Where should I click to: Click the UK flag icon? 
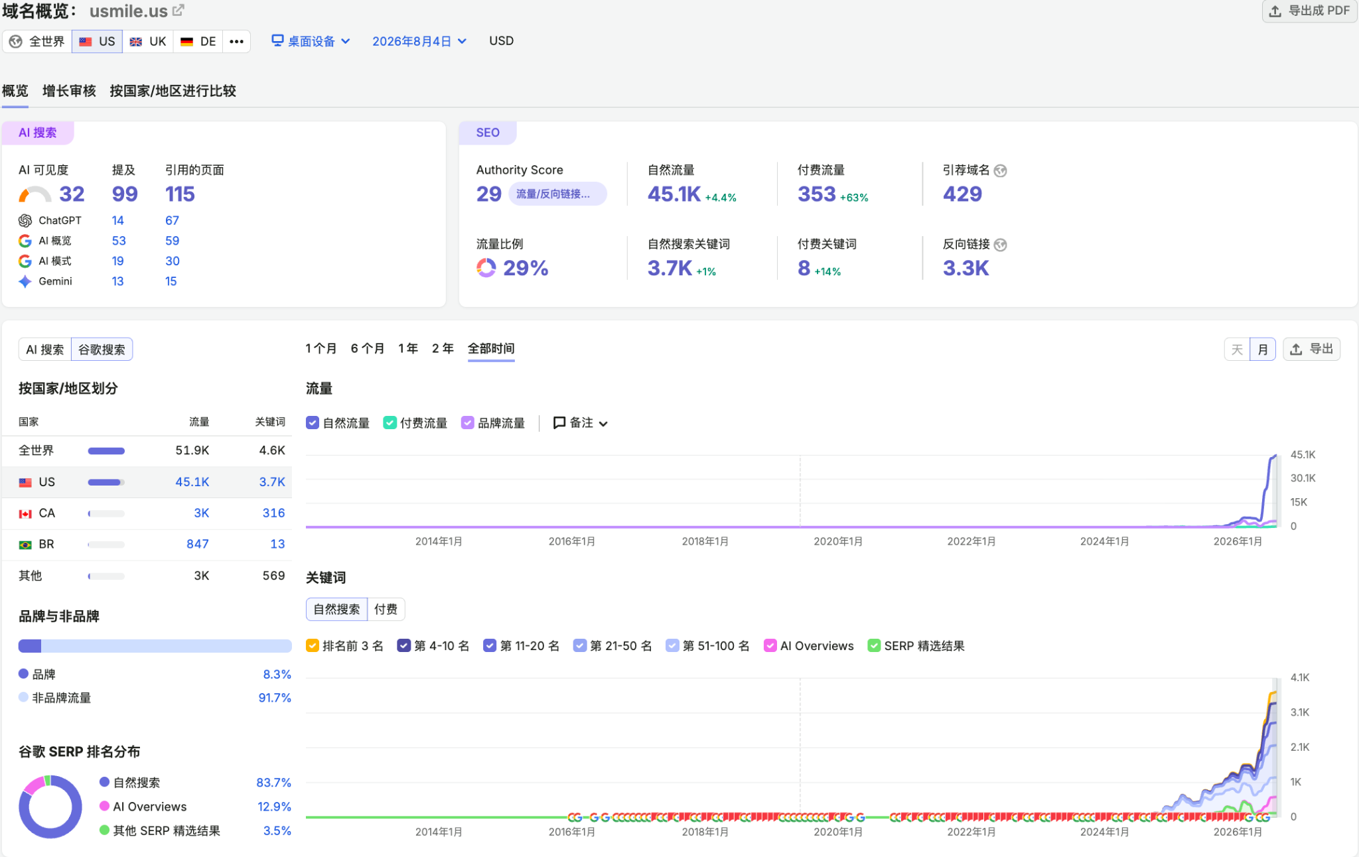pos(136,41)
